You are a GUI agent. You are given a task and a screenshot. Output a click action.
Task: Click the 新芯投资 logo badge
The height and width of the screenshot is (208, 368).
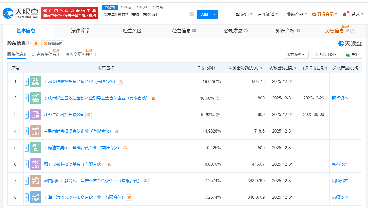point(36,164)
